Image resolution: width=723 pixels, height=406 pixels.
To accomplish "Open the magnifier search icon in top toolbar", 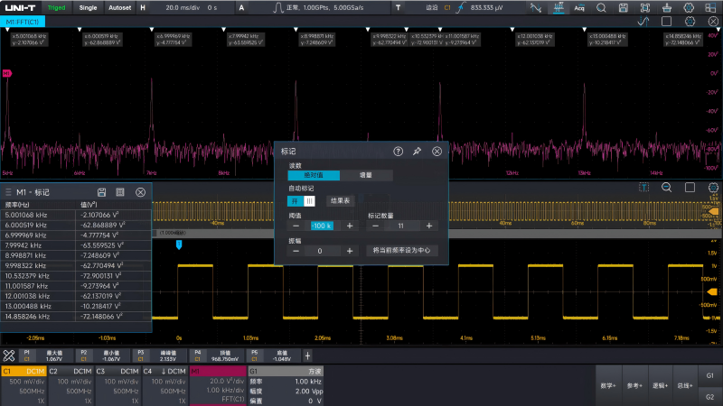I will point(601,8).
